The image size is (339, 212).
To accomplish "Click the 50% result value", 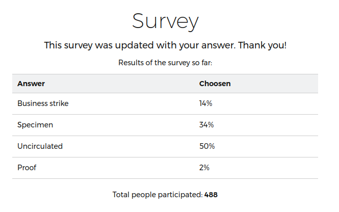I will pos(206,146).
